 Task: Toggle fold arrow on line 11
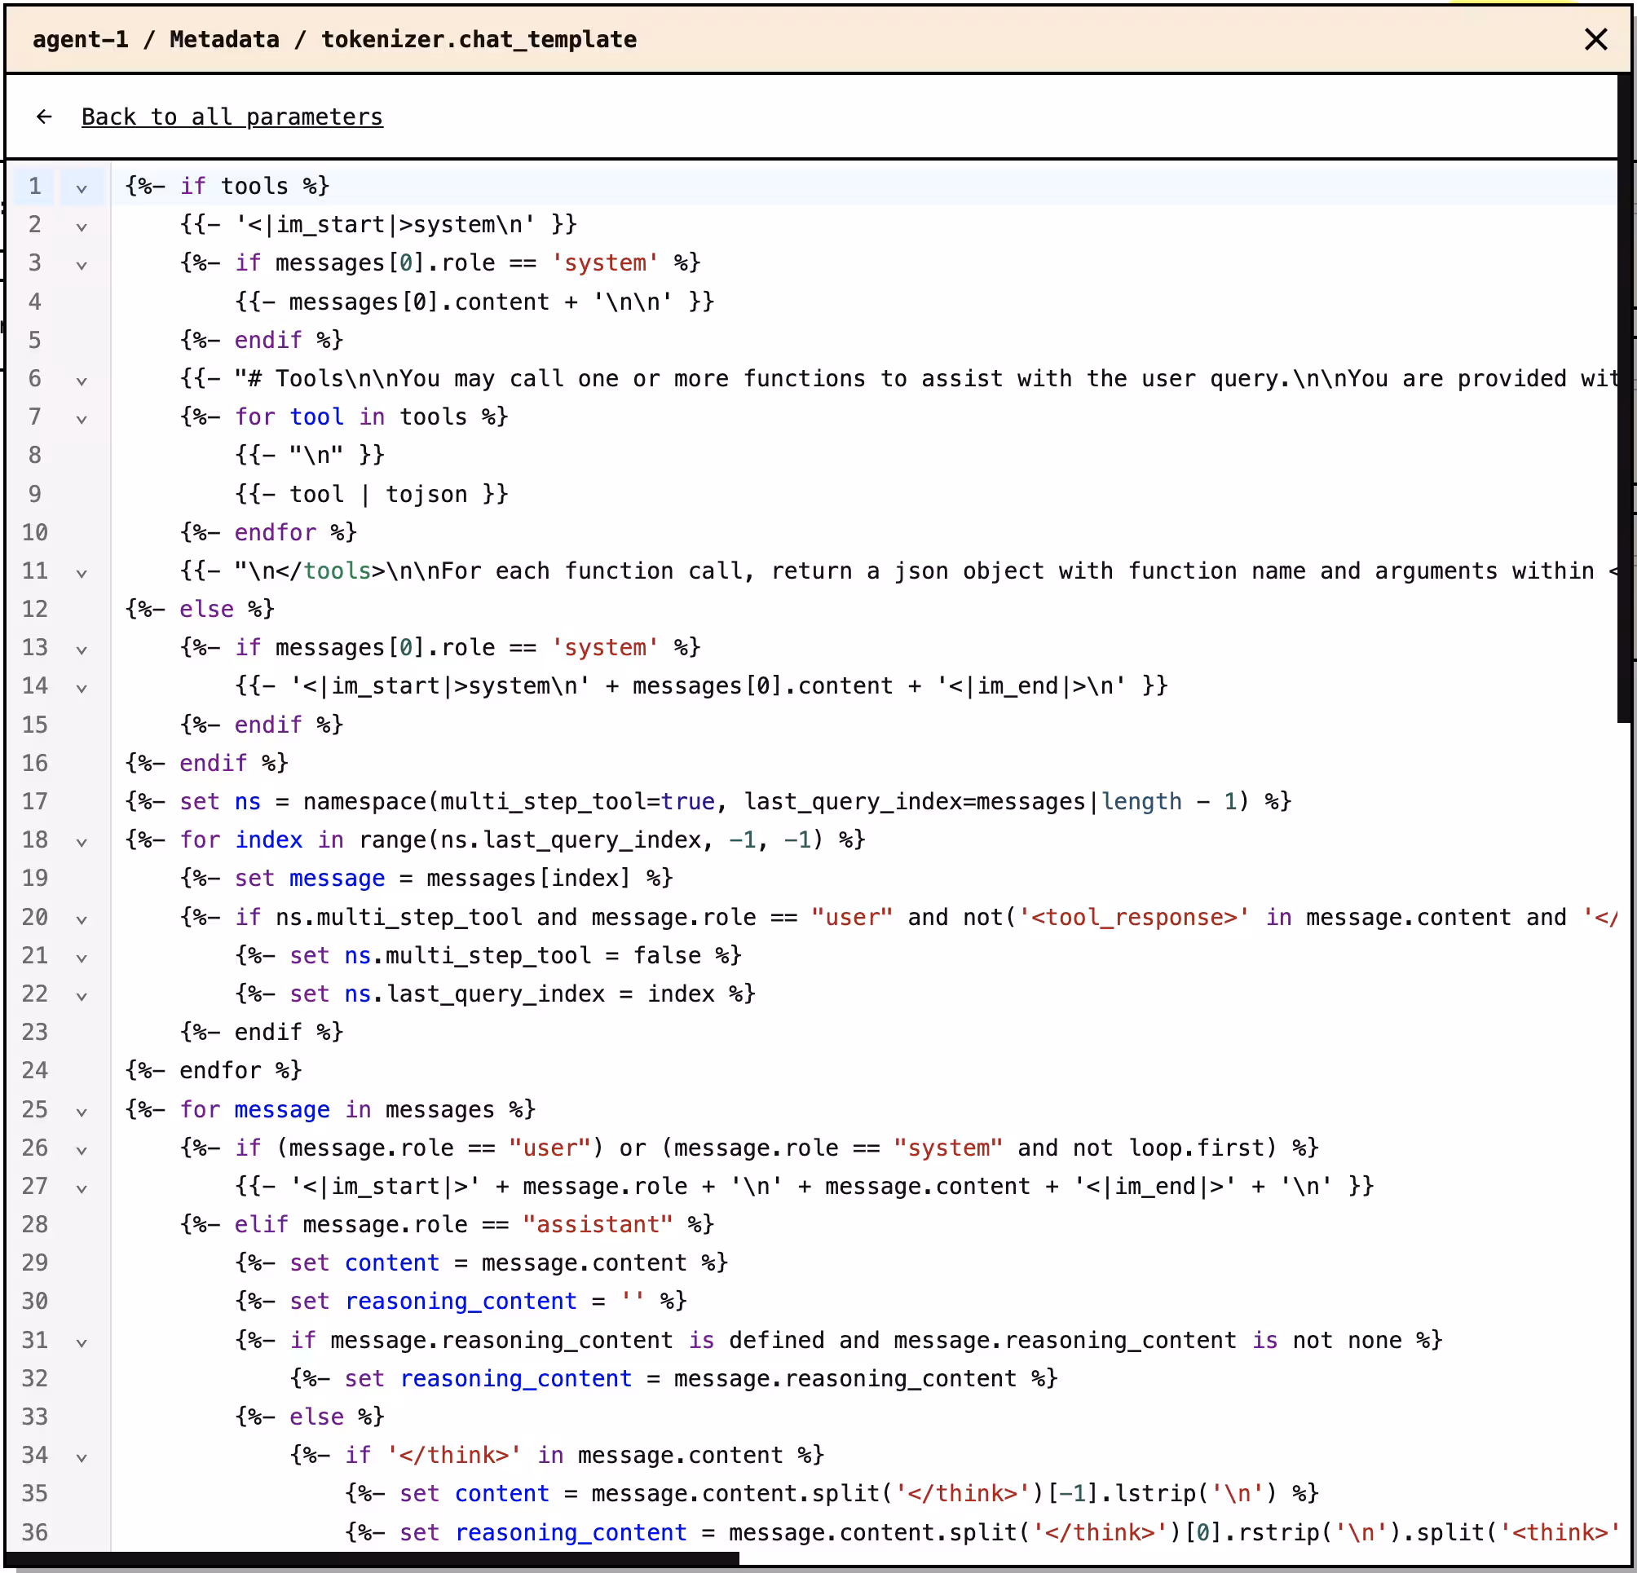pos(81,574)
